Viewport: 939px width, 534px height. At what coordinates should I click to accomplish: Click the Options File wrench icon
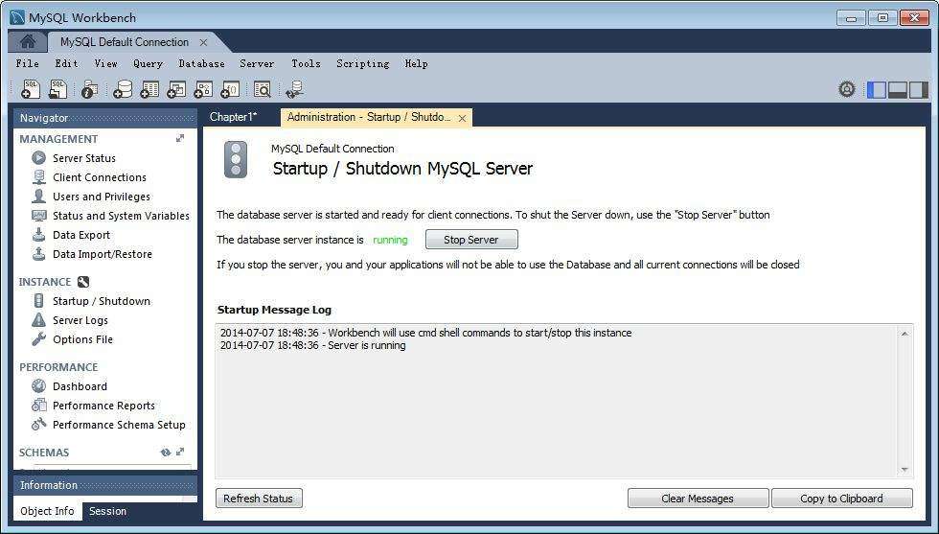[x=39, y=339]
